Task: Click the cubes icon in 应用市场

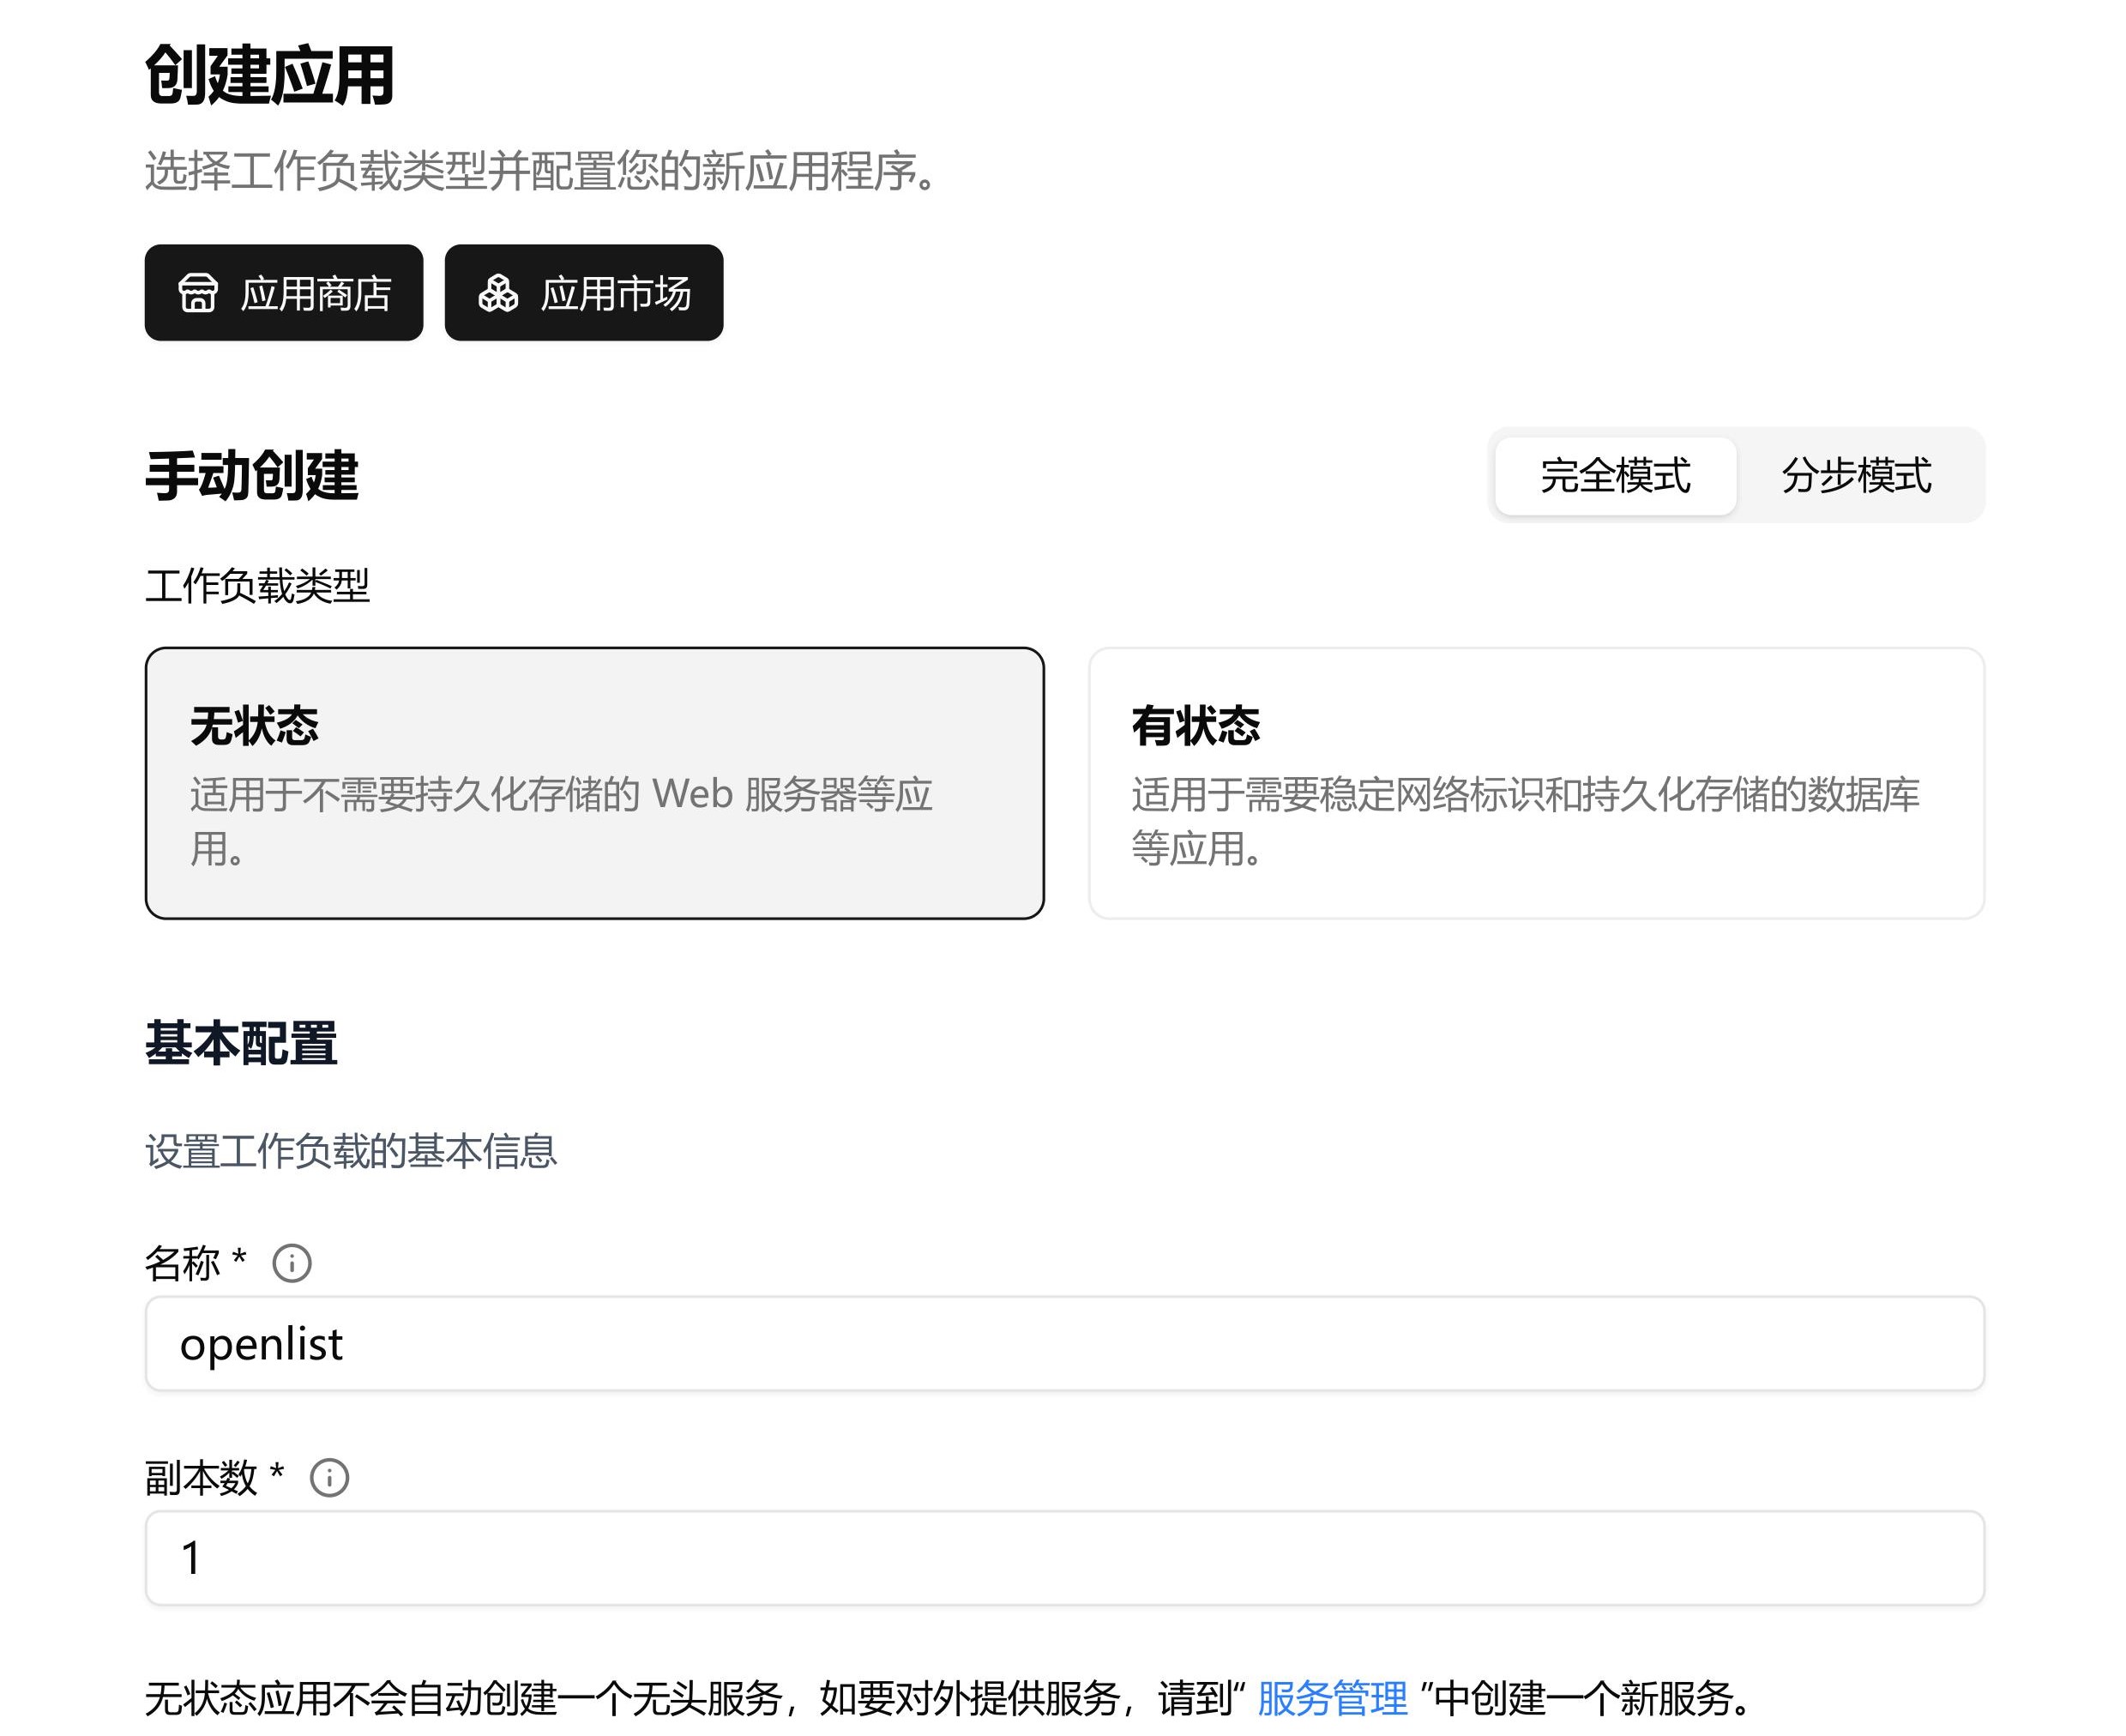Action: 498,293
